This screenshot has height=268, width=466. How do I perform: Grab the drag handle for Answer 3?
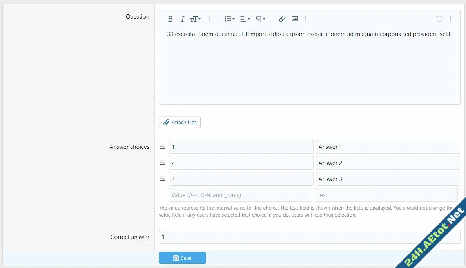coord(163,179)
